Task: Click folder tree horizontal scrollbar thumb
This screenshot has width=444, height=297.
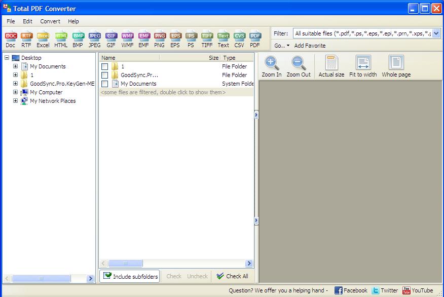Action: (x=41, y=279)
